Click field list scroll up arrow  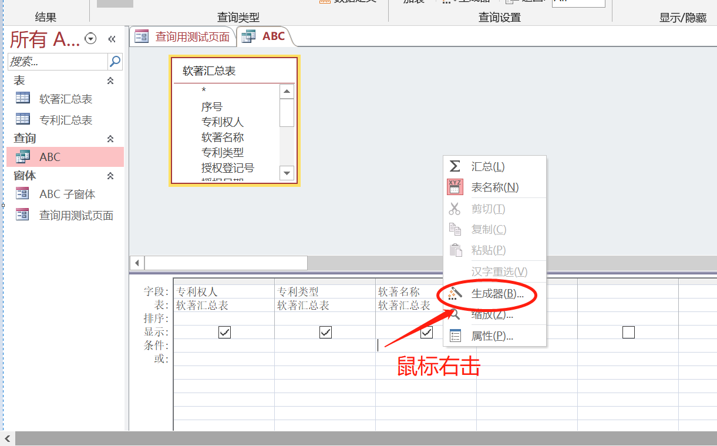click(287, 91)
